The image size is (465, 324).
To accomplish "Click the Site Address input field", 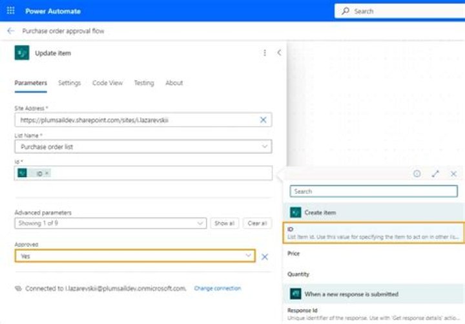I will [x=143, y=120].
